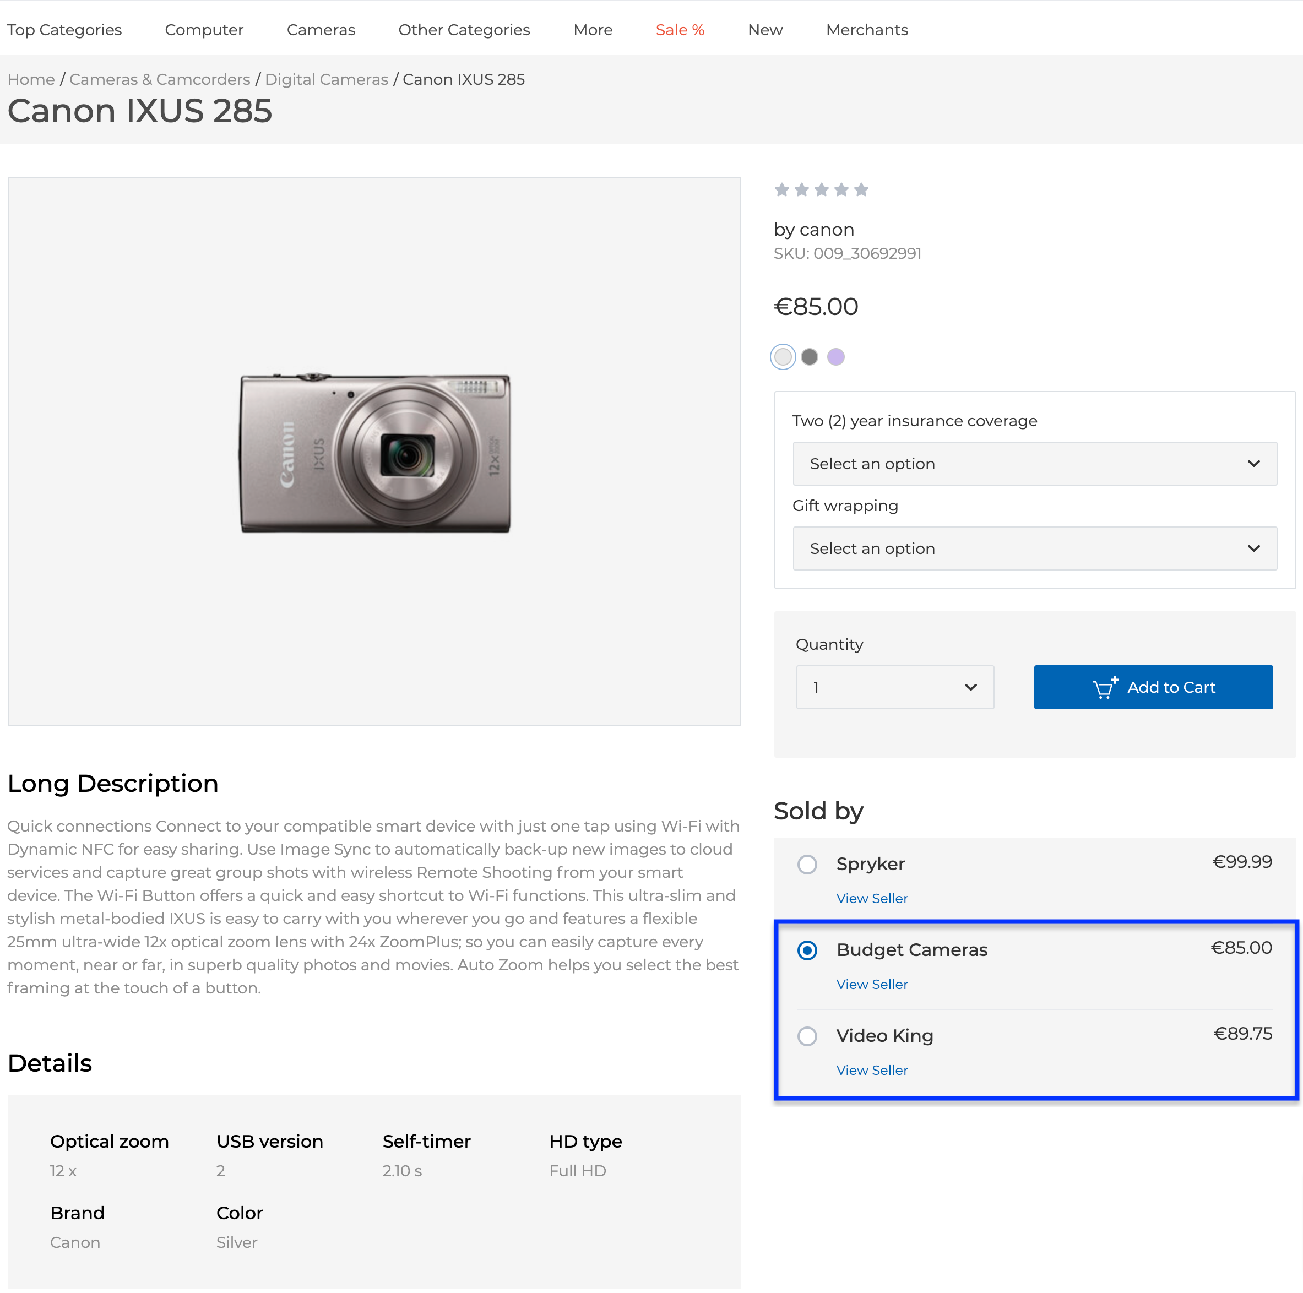1303x1293 pixels.
Task: Click the €85.00 product price
Action: (x=816, y=307)
